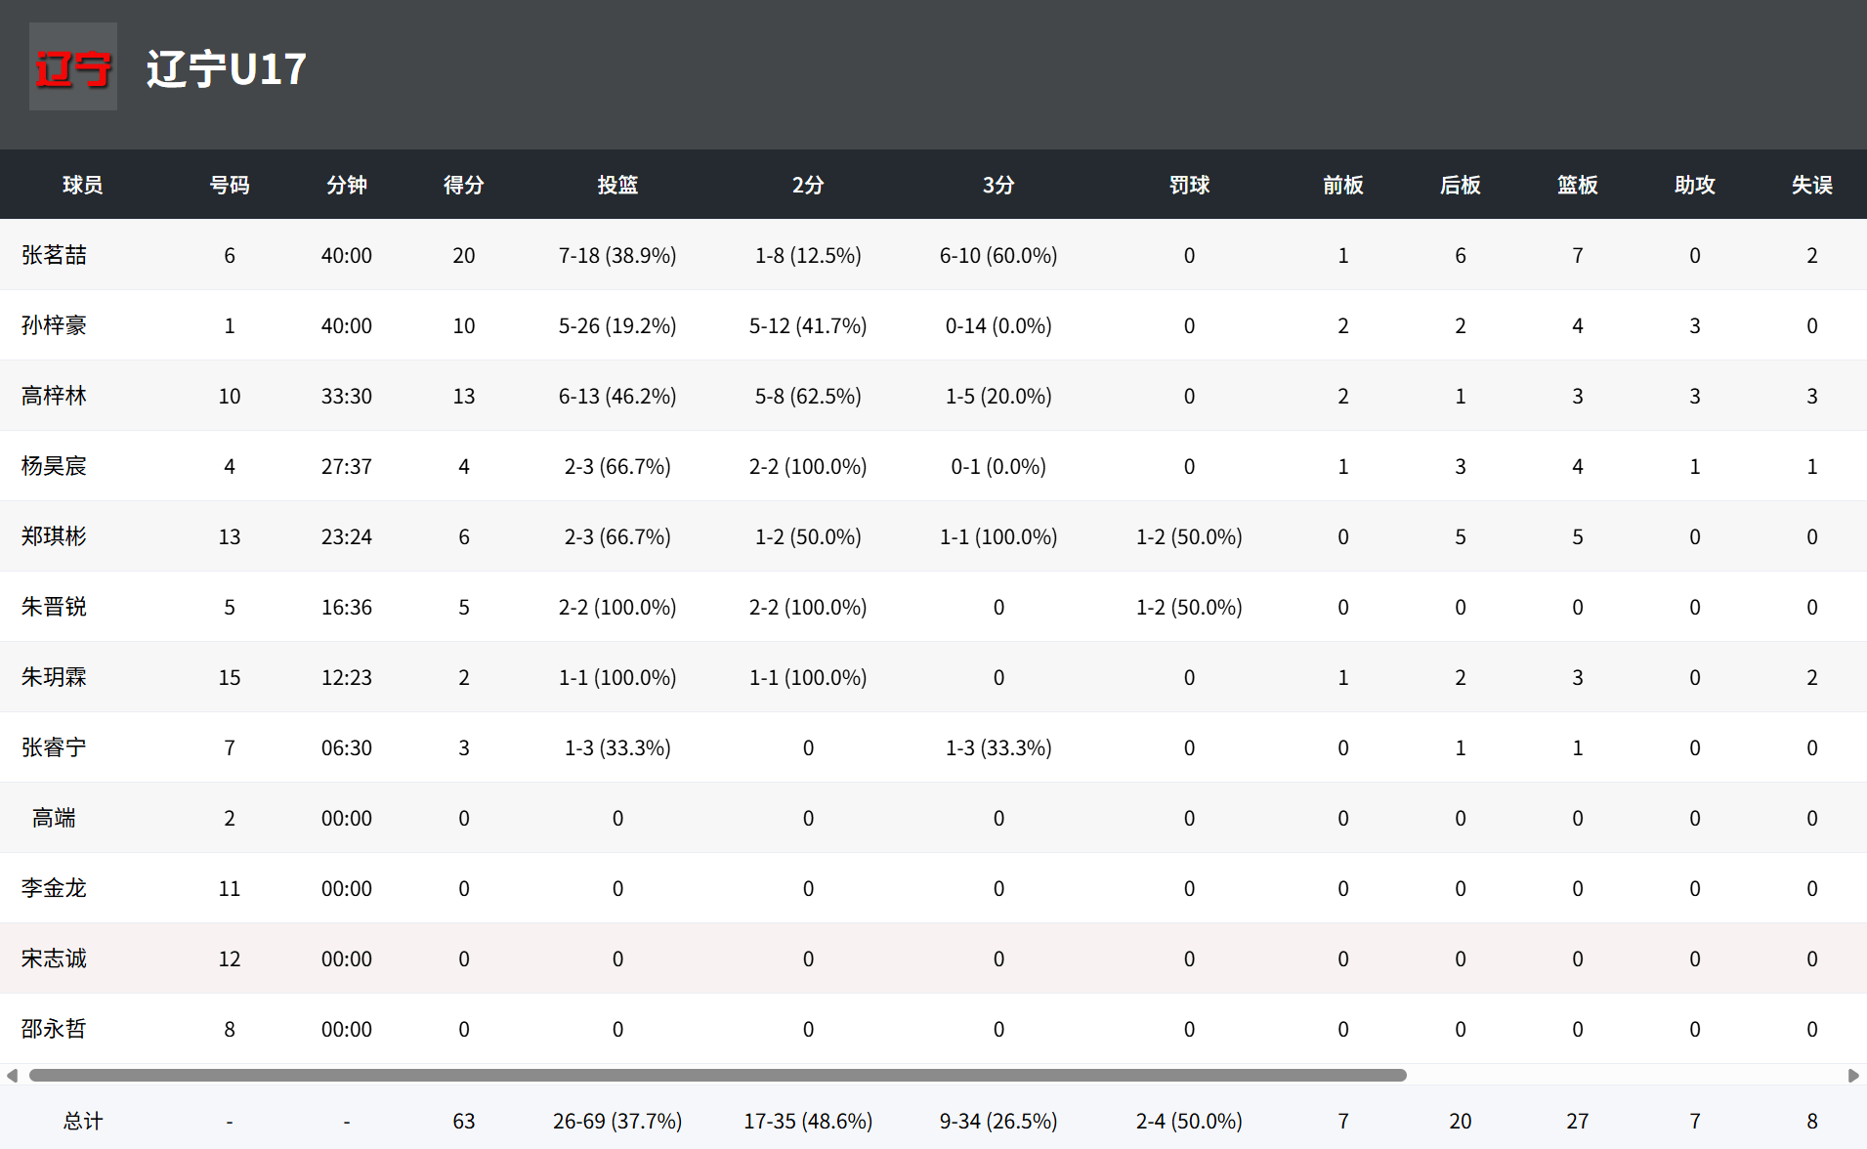
Task: Click the 罚球 column header
Action: [x=1189, y=185]
